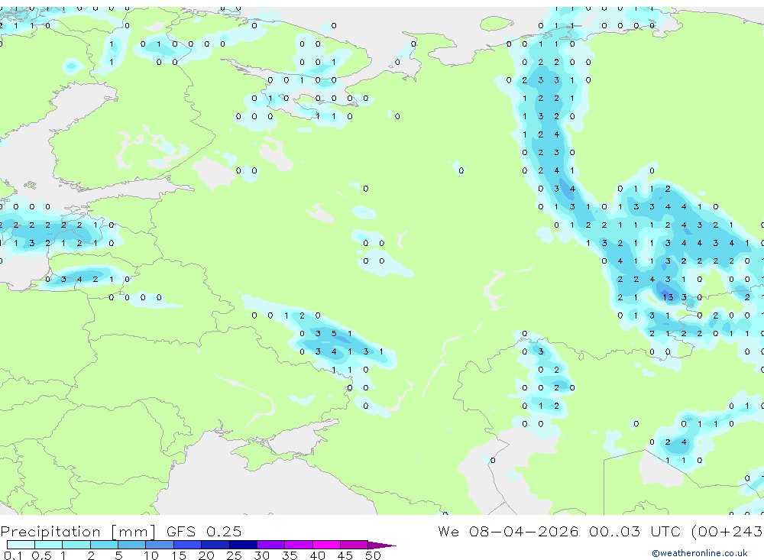764x560 pixels.
Task: Click the legend label 0.5
Action: [x=41, y=555]
